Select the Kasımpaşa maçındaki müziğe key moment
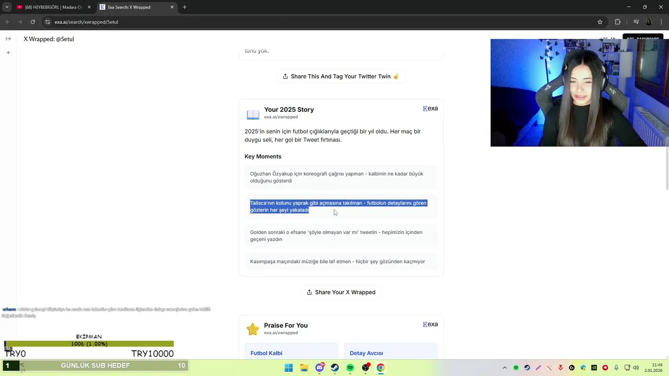Viewport: 669px width, 376px height. click(341, 262)
